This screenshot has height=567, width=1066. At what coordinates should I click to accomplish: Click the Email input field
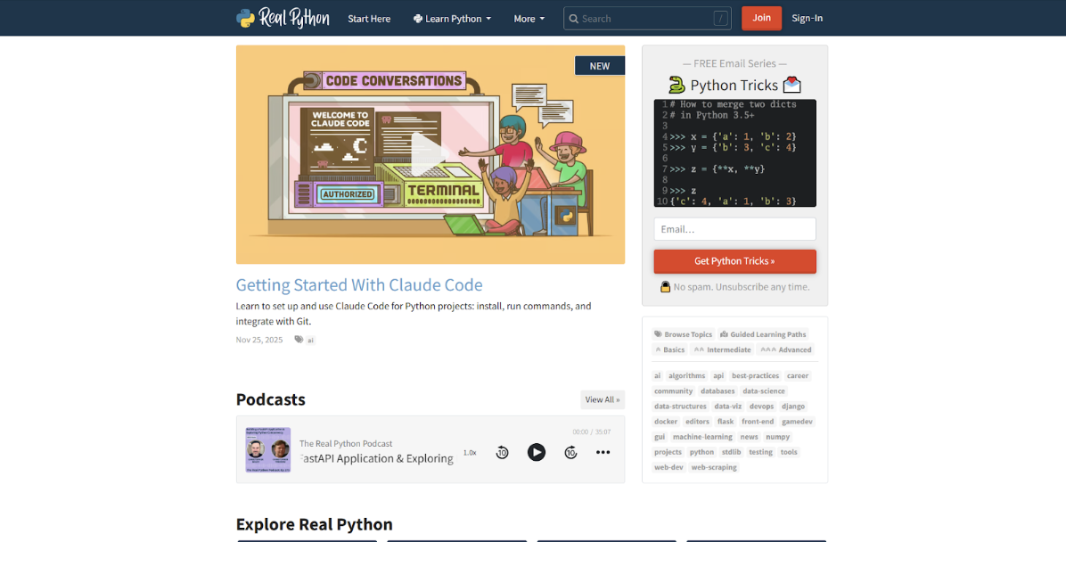pyautogui.click(x=734, y=229)
